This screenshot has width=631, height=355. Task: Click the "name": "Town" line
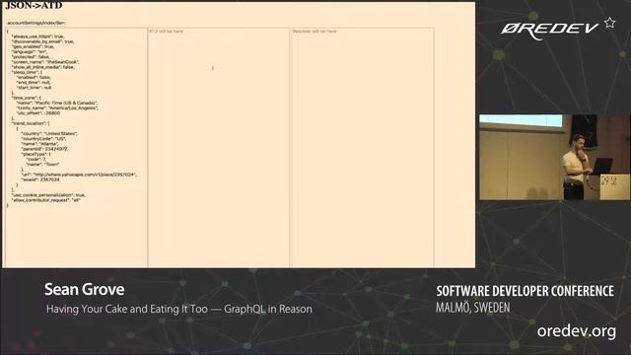click(x=43, y=165)
